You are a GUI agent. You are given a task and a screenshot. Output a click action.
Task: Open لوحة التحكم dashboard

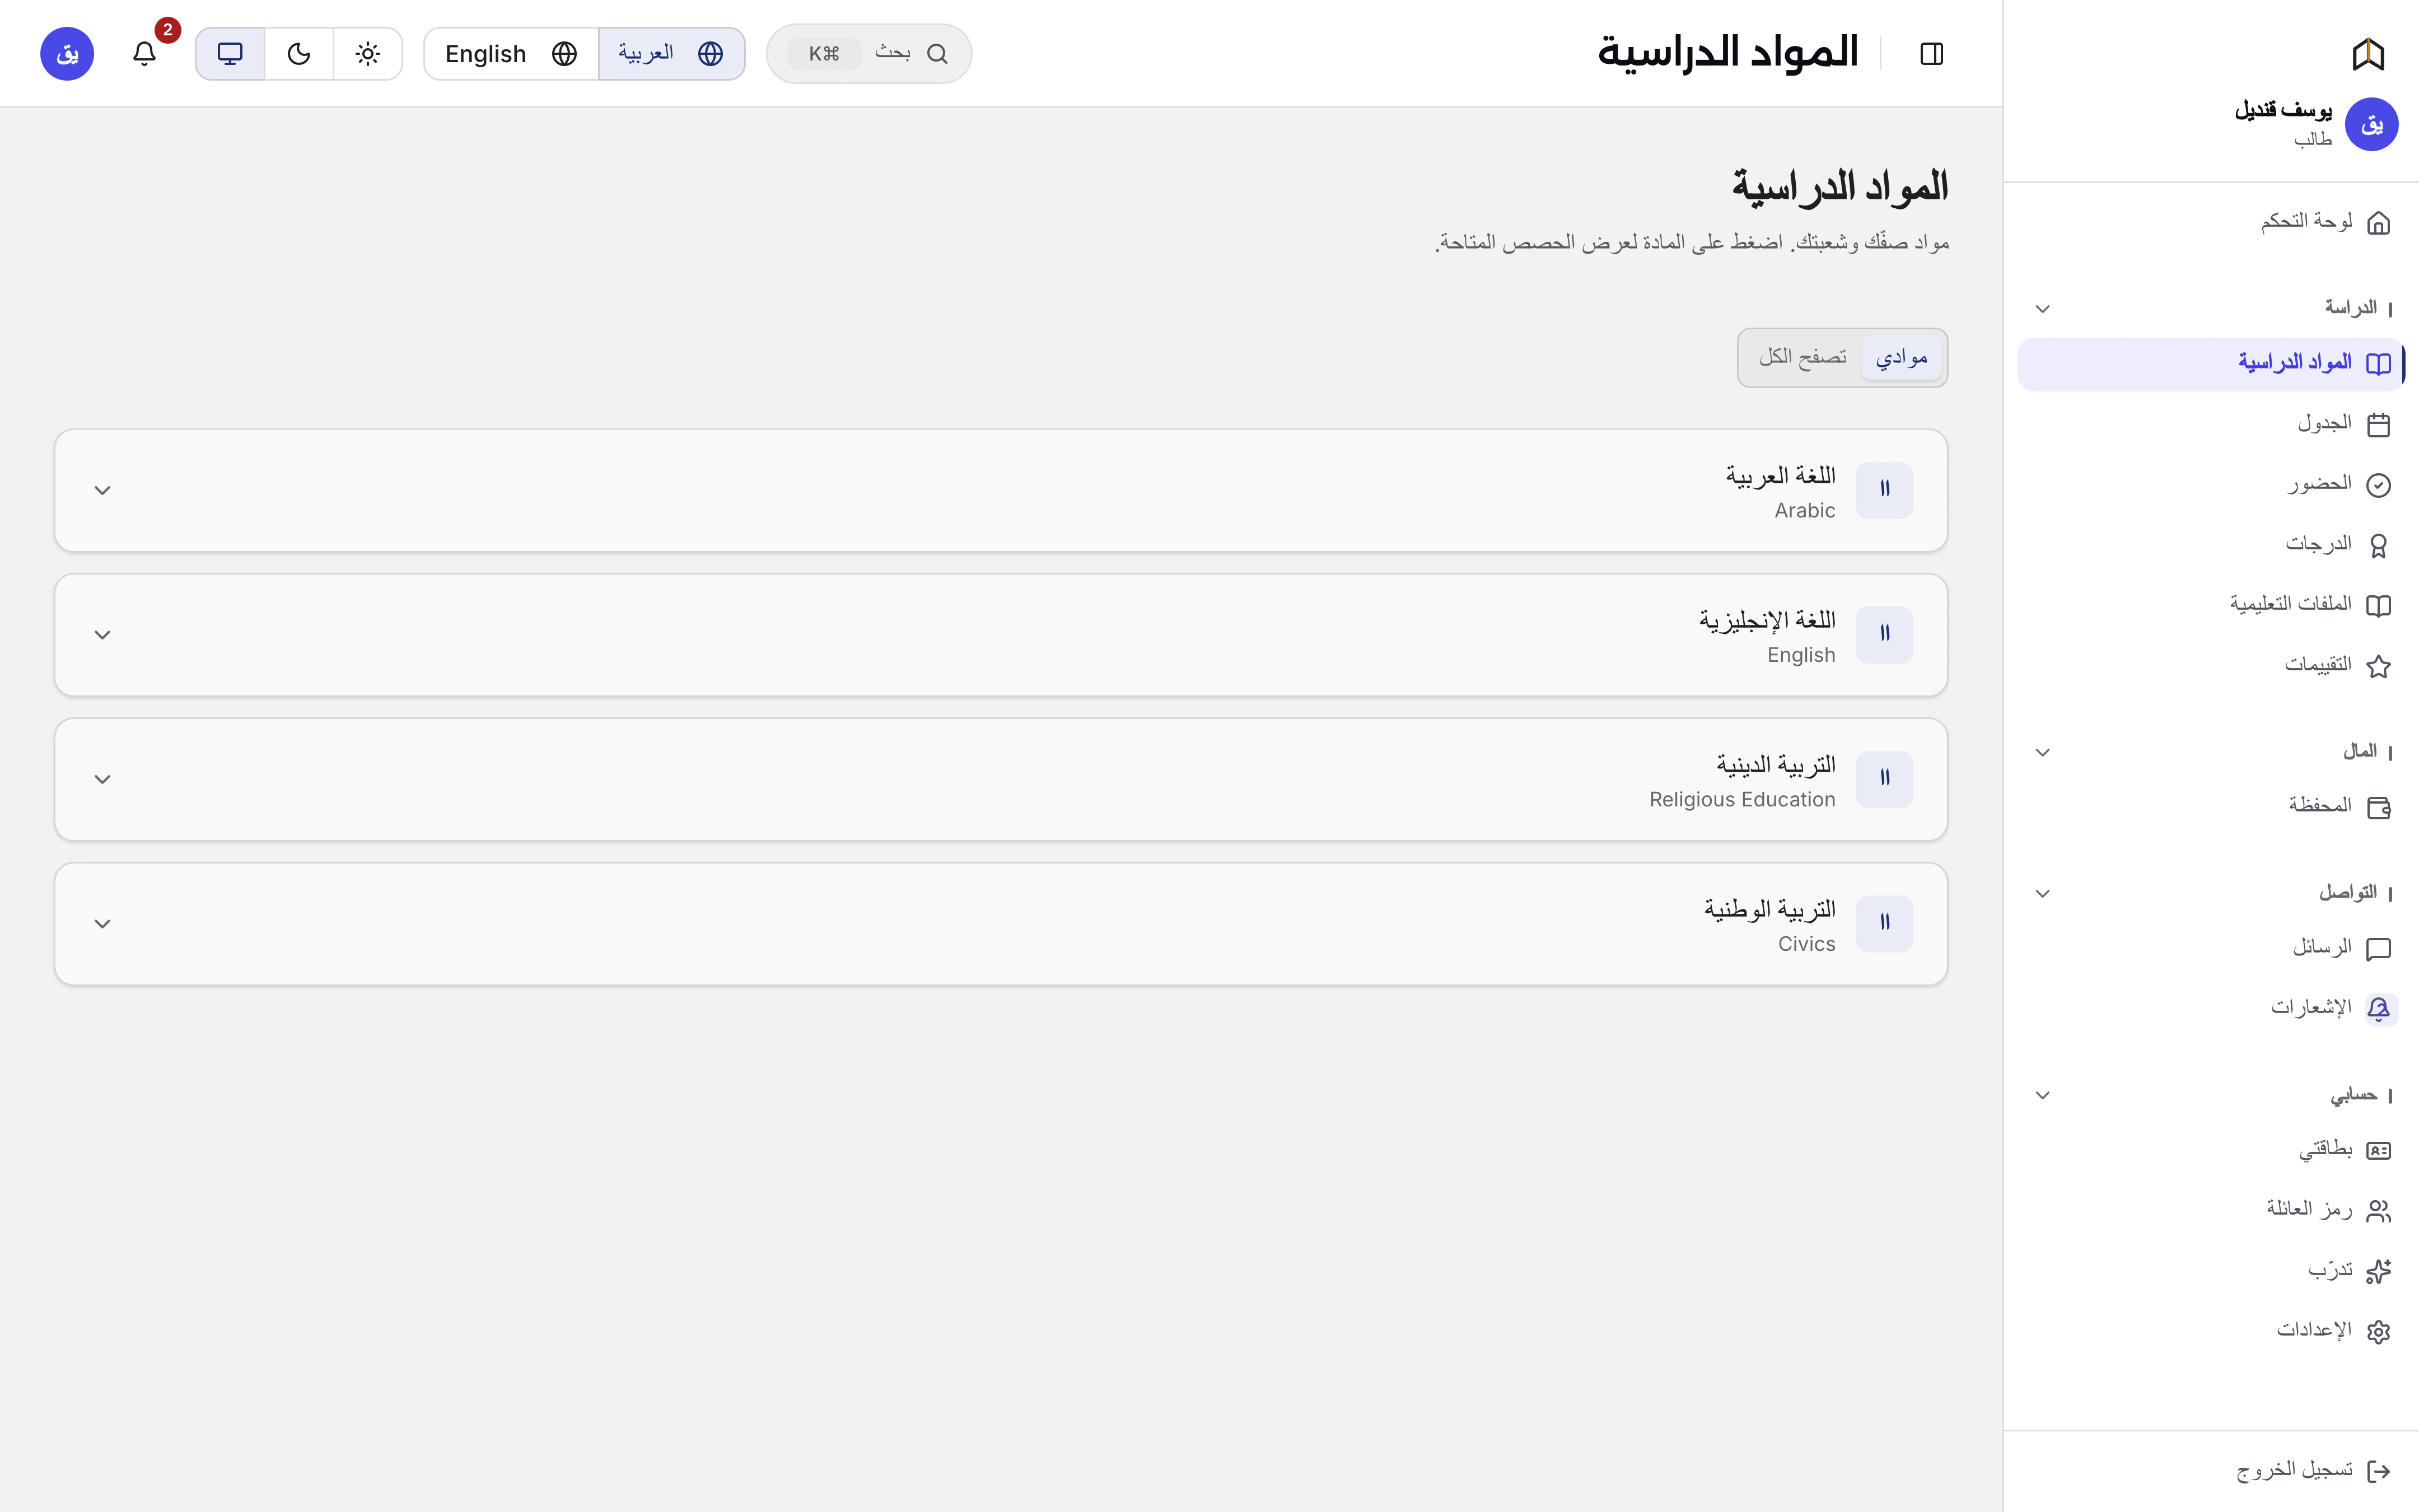pos(2211,221)
